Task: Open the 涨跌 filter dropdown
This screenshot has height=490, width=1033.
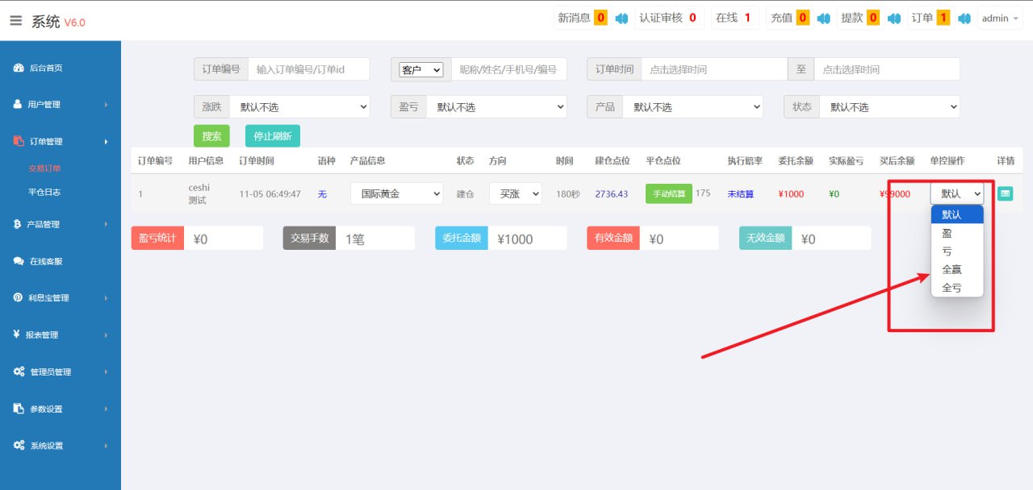Action: [x=299, y=107]
